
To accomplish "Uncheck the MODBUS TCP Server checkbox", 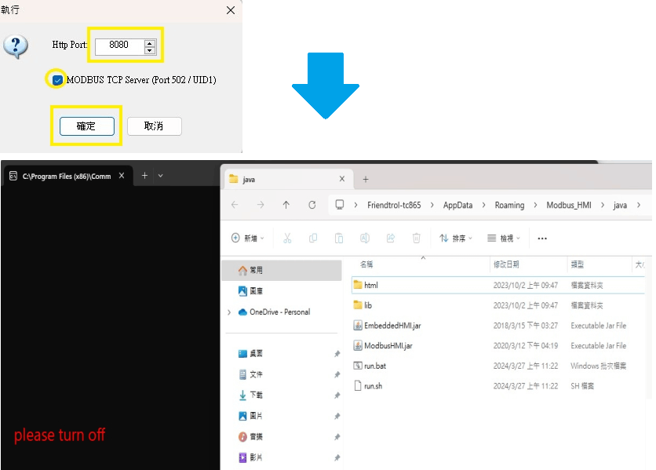I will pos(57,80).
